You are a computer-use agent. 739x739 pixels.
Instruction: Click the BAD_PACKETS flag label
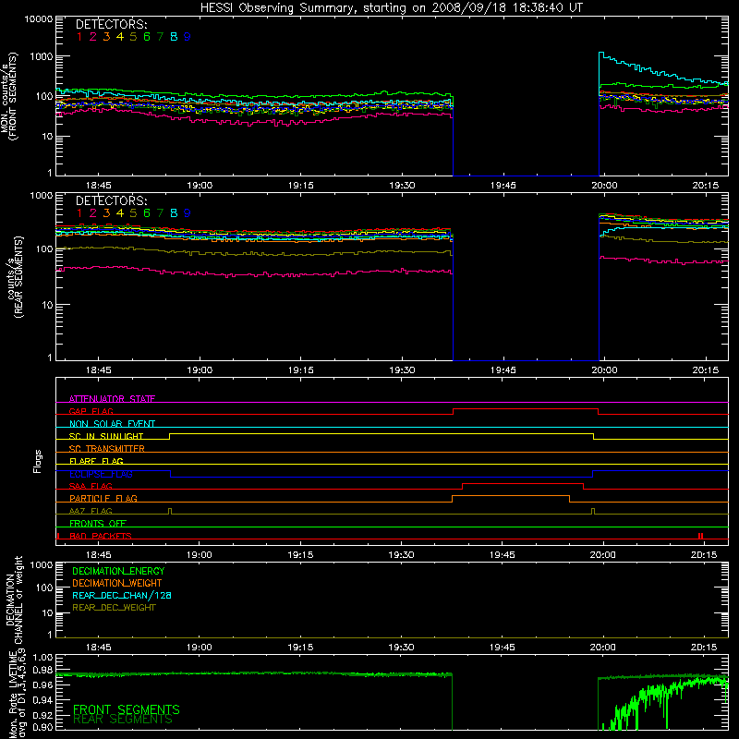[101, 536]
